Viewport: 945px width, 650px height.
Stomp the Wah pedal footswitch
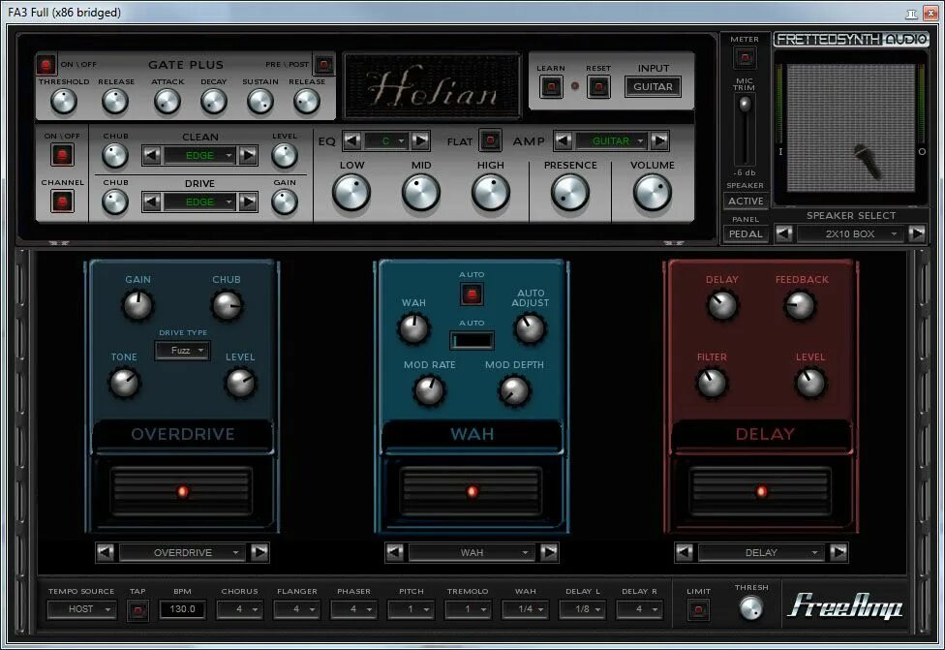pyautogui.click(x=472, y=491)
